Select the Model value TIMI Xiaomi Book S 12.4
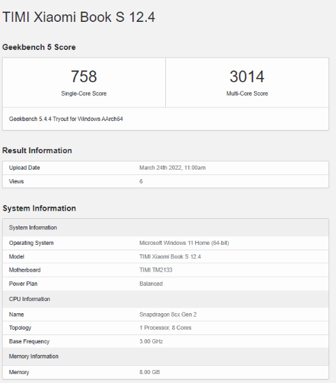Screen dimensions: 336x383 click(170, 256)
